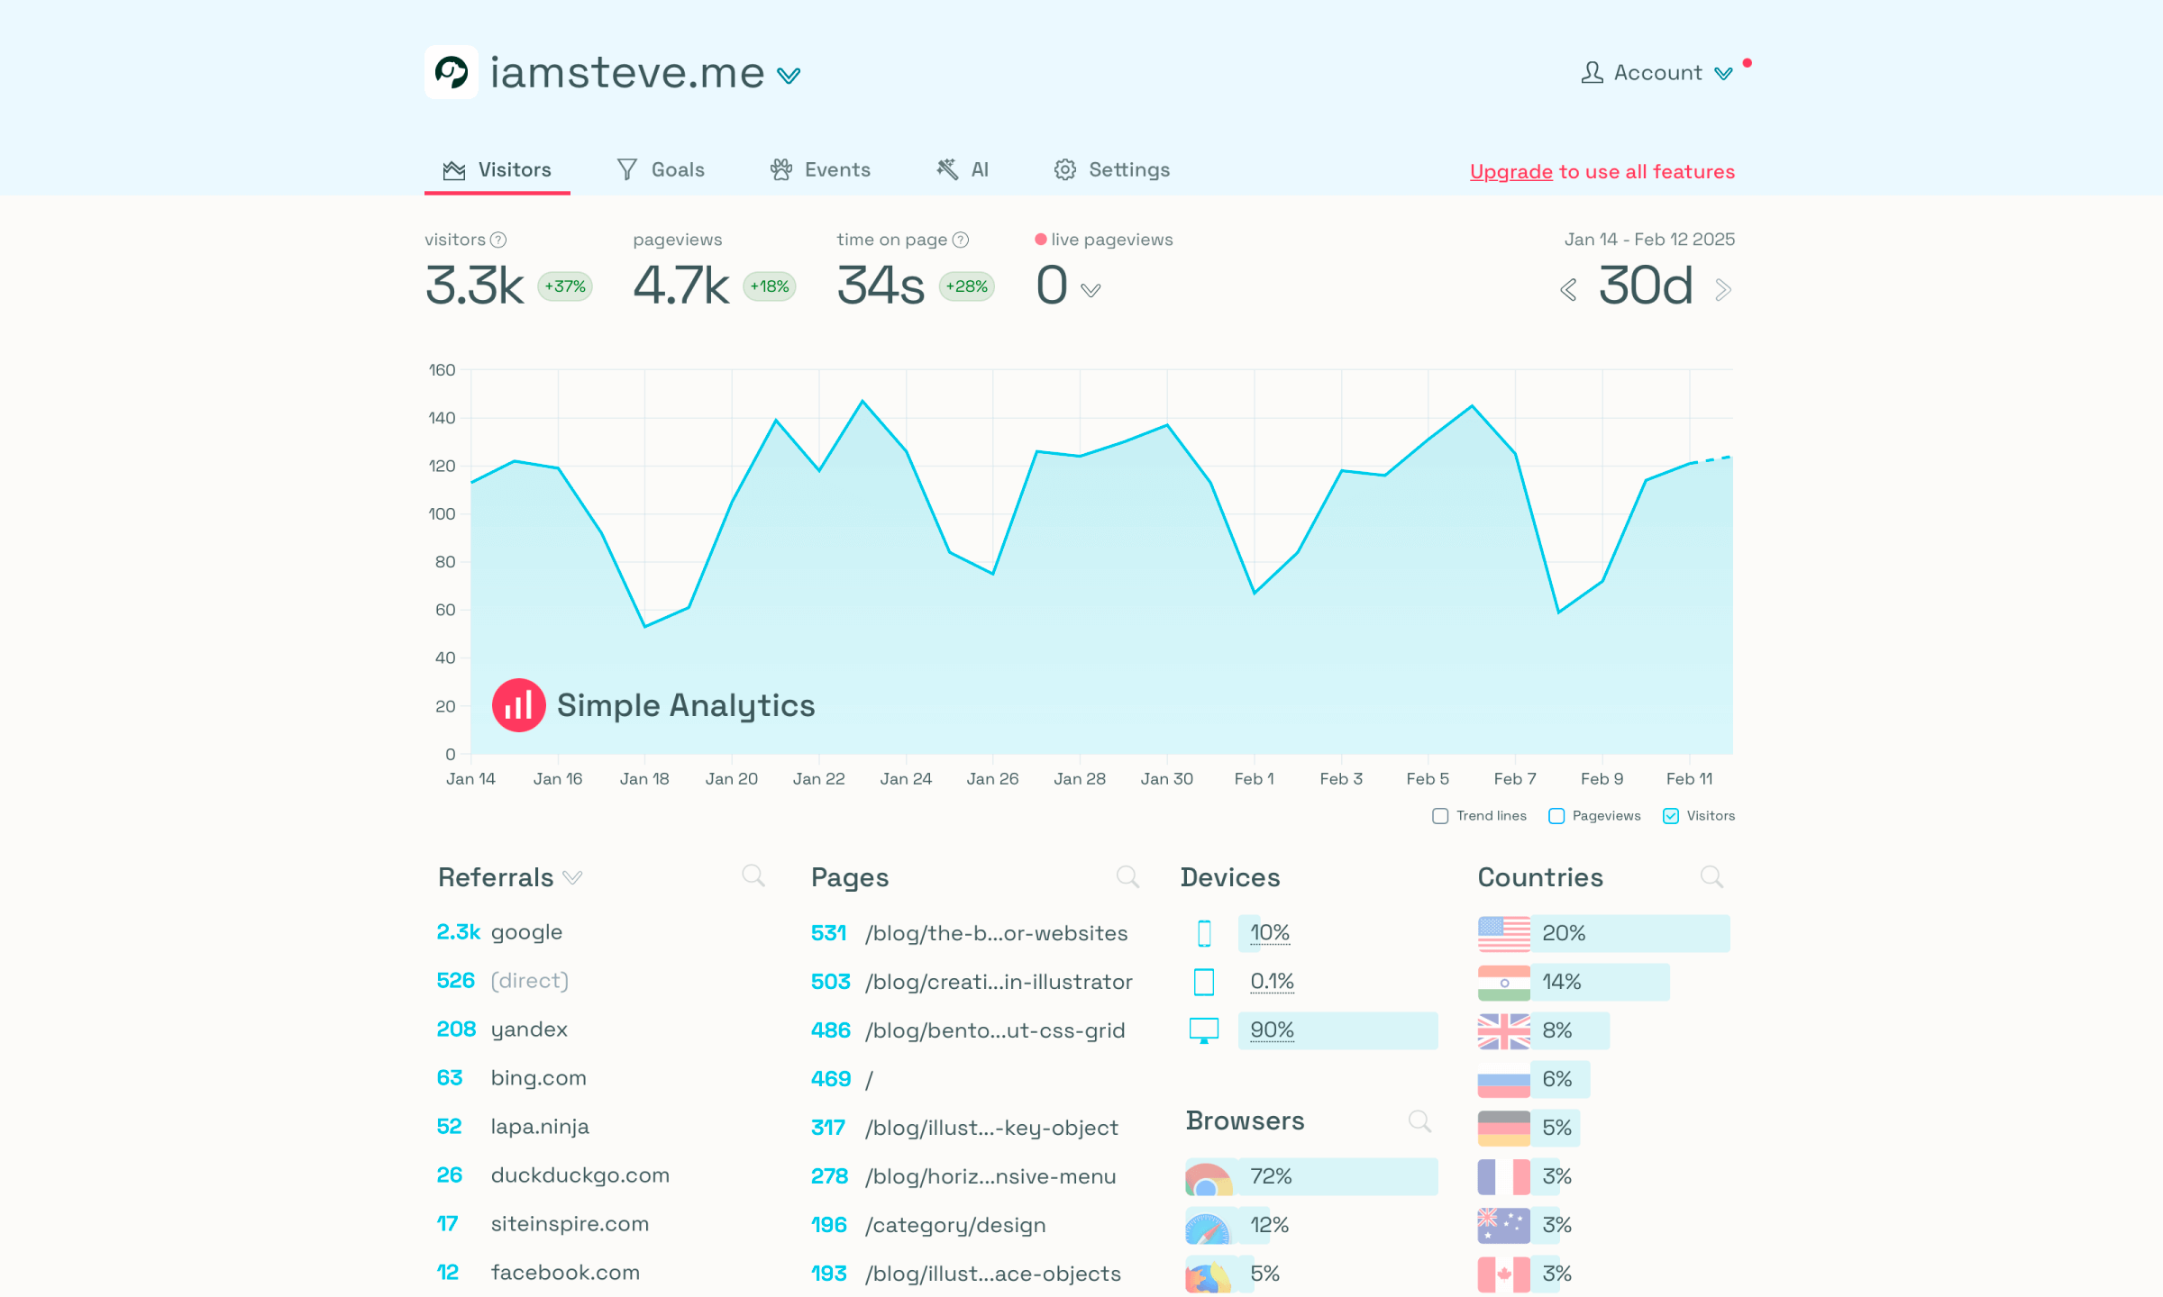
Task: Click the search icon in Browsers
Action: (x=1419, y=1120)
